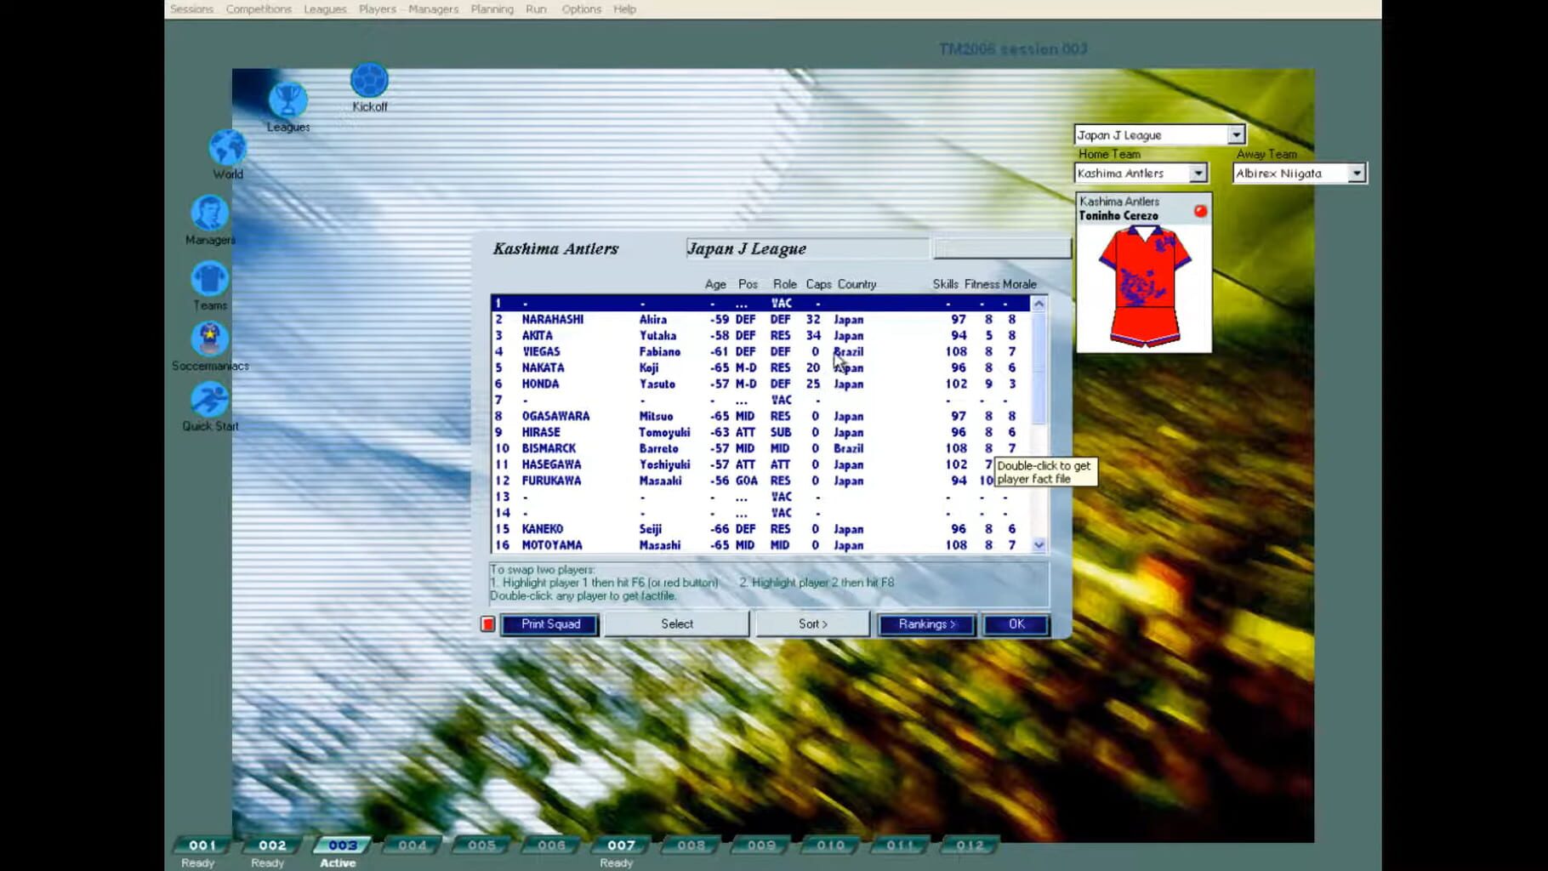Screen dimensions: 1548x871
Task: Open the Teams shirt icon
Action: [x=209, y=279]
